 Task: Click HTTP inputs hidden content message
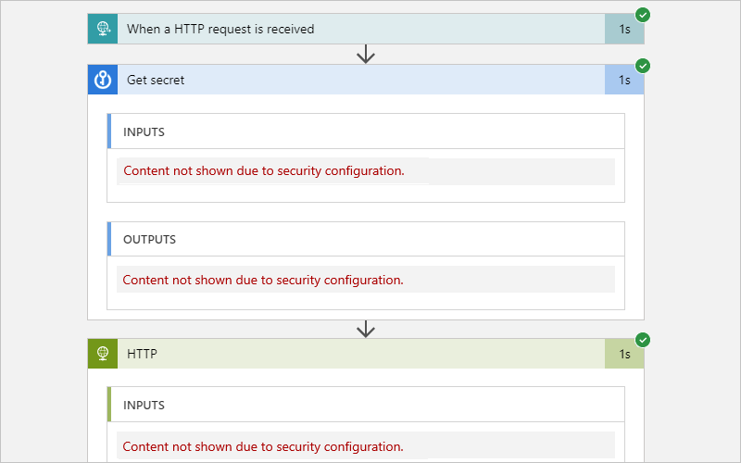tap(264, 446)
